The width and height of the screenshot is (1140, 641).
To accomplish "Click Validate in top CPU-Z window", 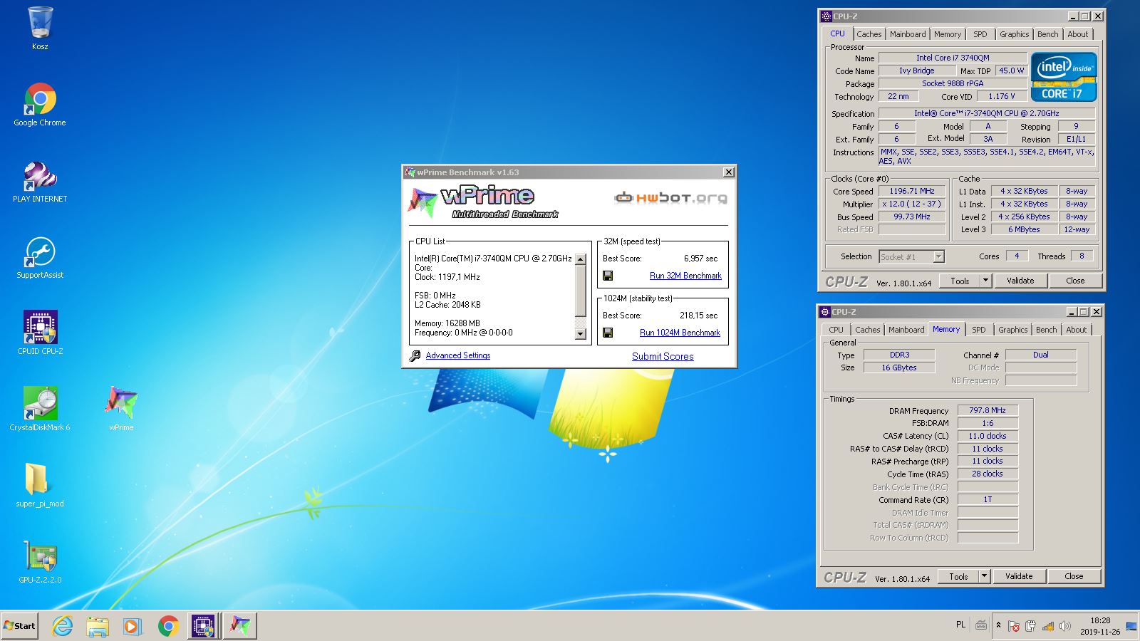I will point(1020,281).
